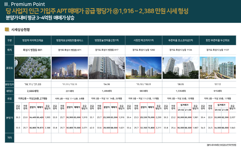Select the 푸른마을 포스코더샵2차 tower photo
The width and height of the screenshot is (241, 167).
(x=180, y=68)
